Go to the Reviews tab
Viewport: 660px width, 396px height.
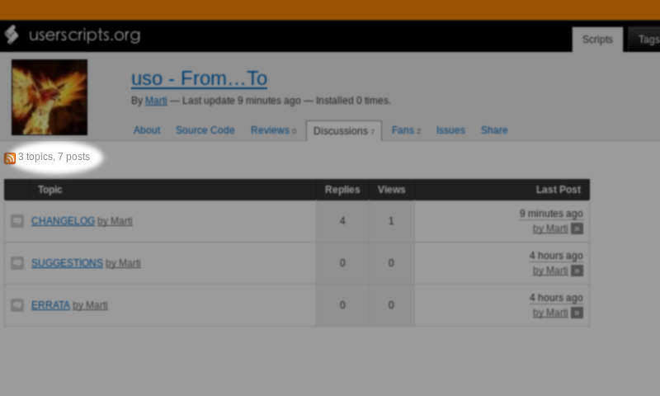(x=273, y=130)
